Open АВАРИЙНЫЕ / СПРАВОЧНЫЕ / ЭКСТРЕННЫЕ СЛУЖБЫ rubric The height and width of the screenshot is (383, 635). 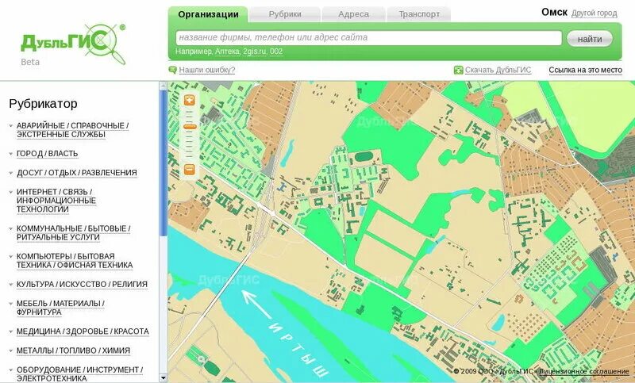click(72, 130)
